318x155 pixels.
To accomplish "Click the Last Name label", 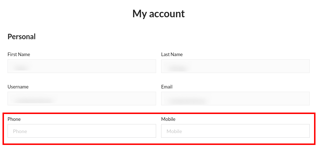I will (x=172, y=54).
